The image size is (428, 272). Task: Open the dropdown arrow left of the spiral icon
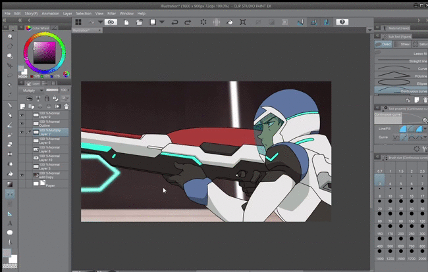(x=101, y=22)
